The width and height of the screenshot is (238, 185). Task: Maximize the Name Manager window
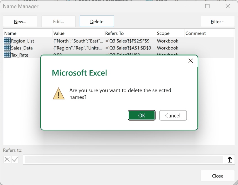pyautogui.click(x=207, y=6)
